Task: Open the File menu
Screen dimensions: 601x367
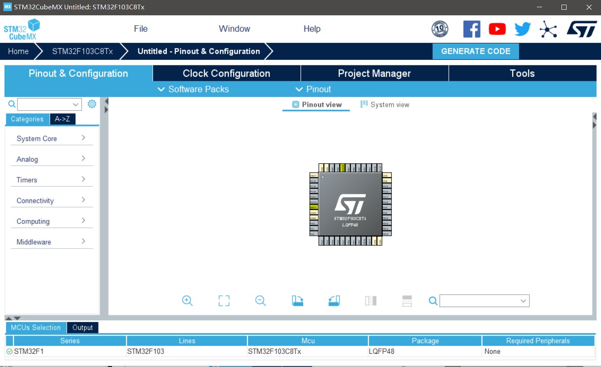Action: click(140, 29)
